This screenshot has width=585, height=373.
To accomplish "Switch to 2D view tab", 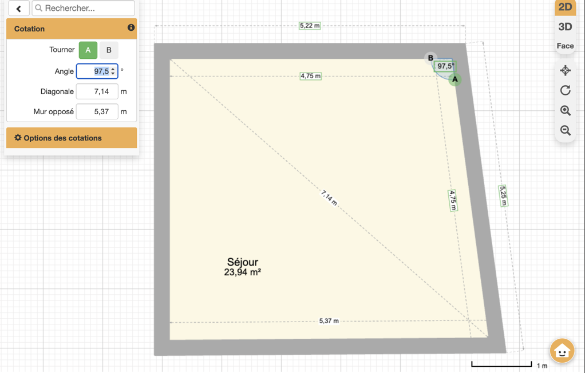I will pyautogui.click(x=565, y=7).
